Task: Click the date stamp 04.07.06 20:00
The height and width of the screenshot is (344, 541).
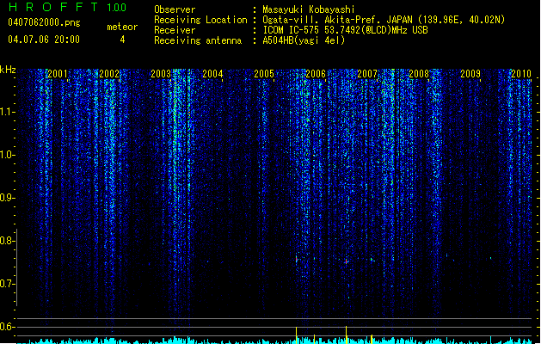Action: click(44, 40)
